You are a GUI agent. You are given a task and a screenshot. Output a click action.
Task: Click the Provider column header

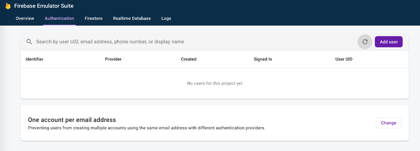pyautogui.click(x=113, y=59)
